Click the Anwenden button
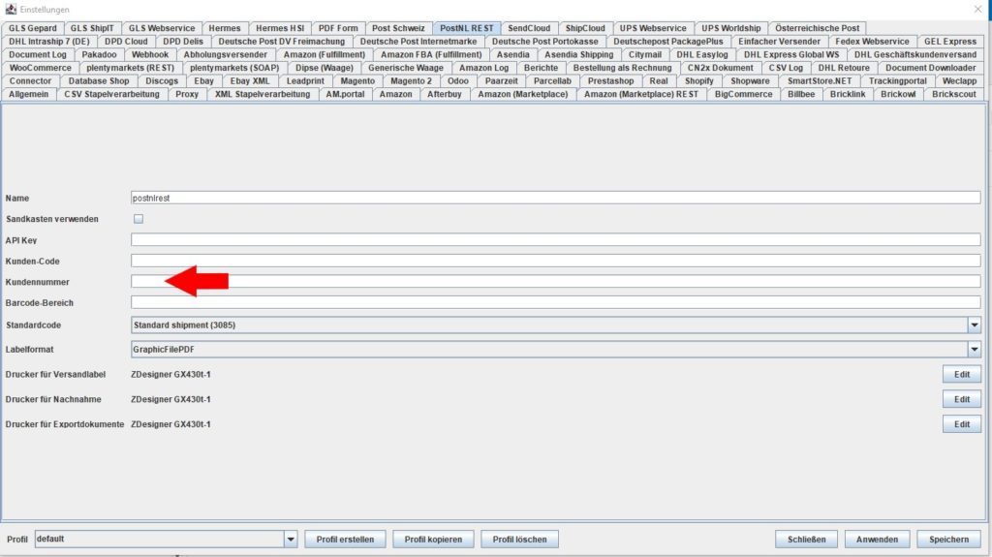992x557 pixels. 877,540
